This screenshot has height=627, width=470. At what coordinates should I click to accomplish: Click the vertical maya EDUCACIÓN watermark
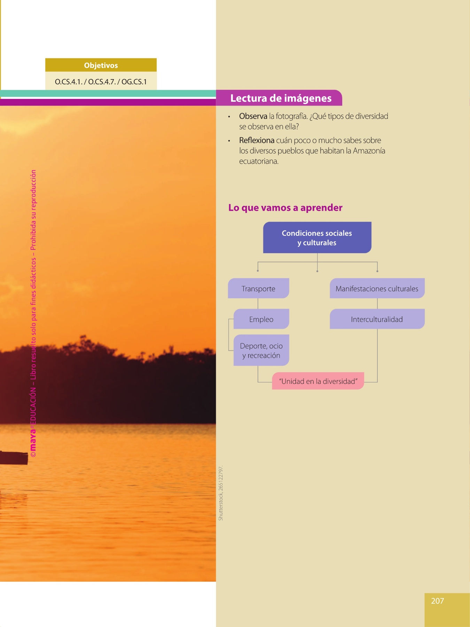pyautogui.click(x=33, y=313)
